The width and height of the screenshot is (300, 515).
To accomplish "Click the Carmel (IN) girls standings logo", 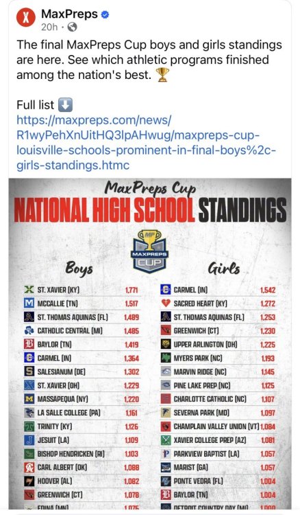I will click(x=165, y=290).
